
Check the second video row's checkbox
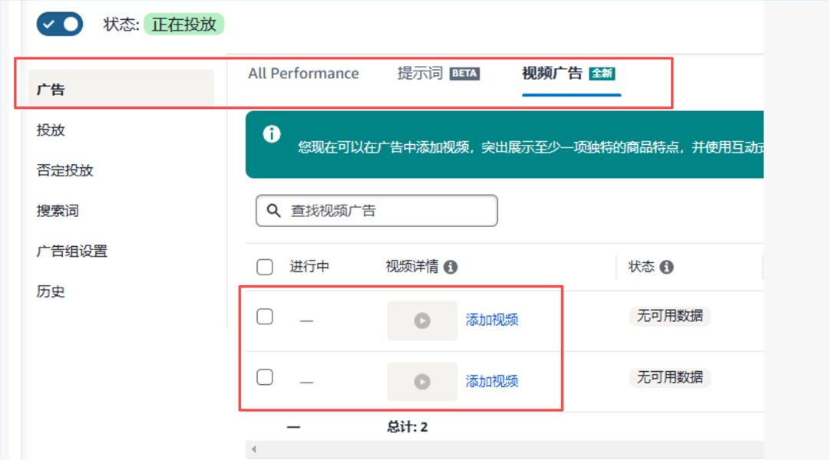coord(265,377)
